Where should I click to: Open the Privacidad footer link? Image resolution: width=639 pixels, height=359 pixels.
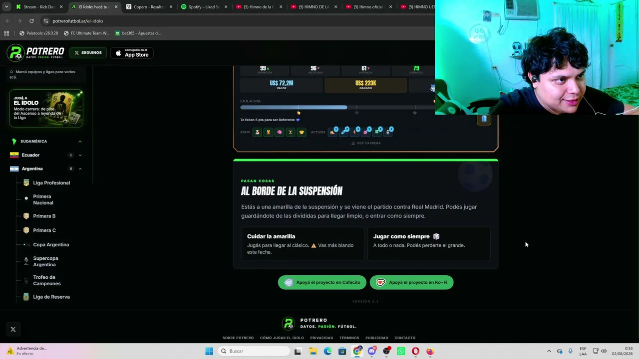[321, 338]
